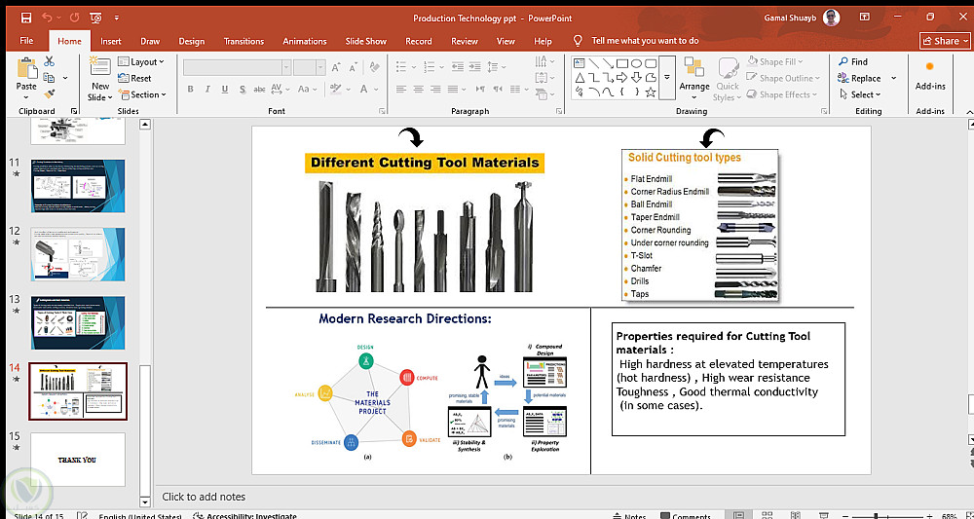
Task: Toggle Underline text formatting
Action: [x=224, y=90]
